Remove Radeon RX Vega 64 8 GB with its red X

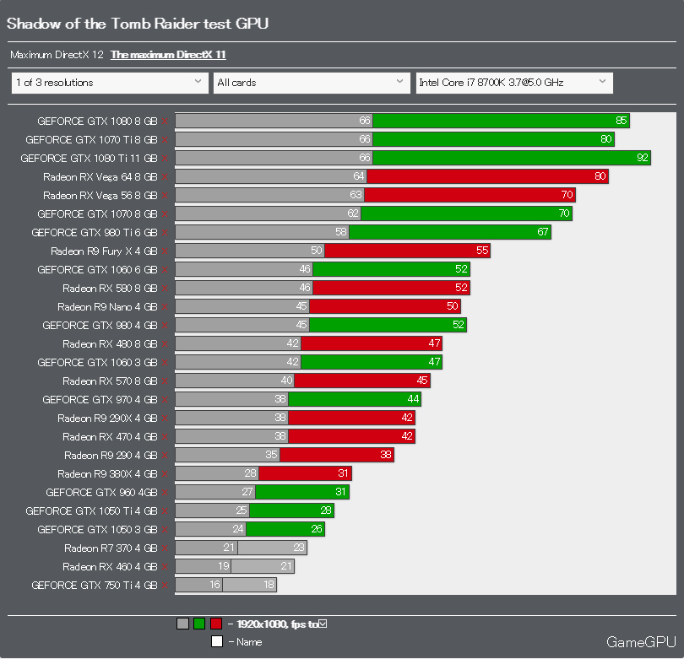pyautogui.click(x=165, y=177)
